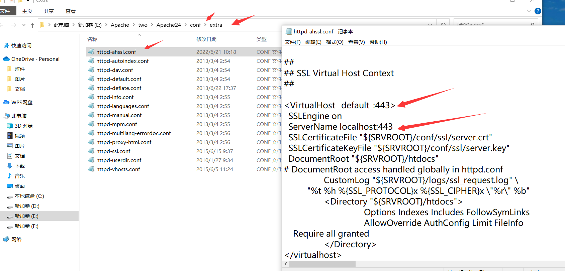Click the WPS网盘 cloud icon in sidebar

[x=6, y=102]
